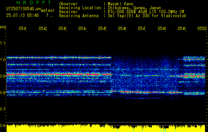The height and width of the screenshot is (132, 208).
Task: Click the 0545 time marker
Action: click(102, 28)
